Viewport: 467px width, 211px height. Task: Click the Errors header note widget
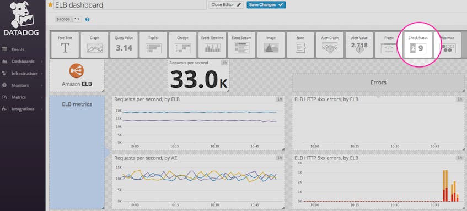(378, 82)
